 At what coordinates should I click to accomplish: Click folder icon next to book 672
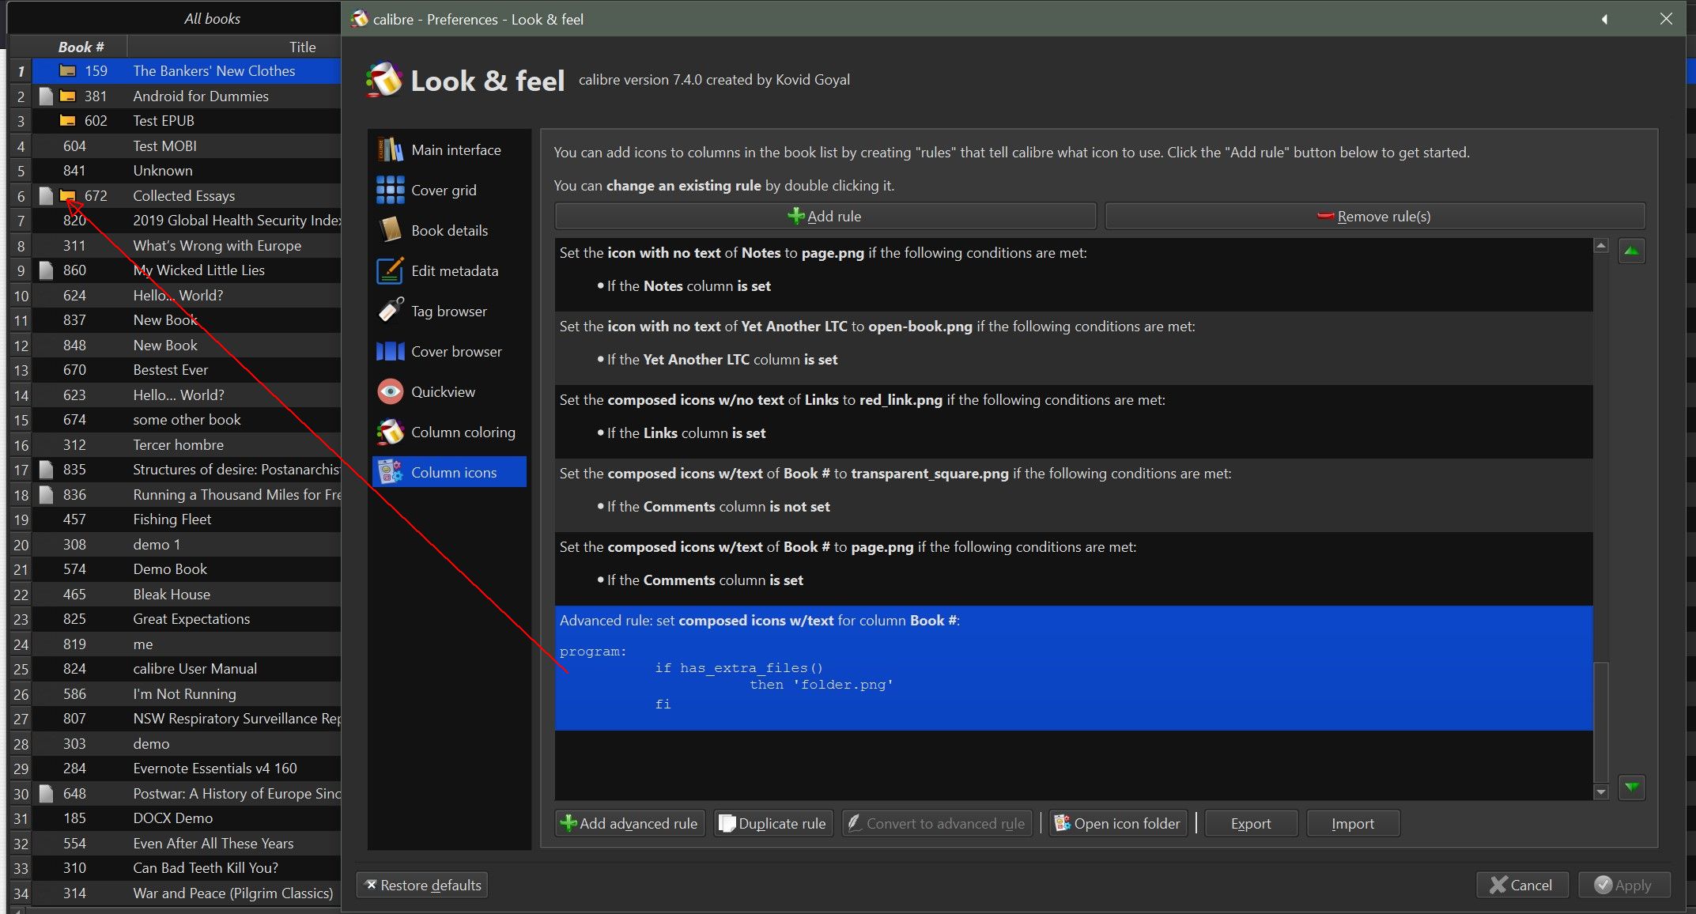(68, 195)
